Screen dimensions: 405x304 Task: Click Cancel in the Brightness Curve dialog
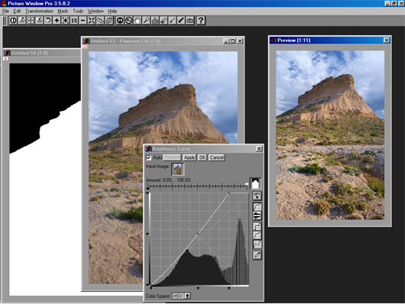point(216,157)
